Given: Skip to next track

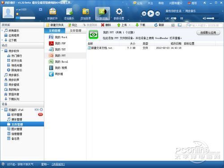Looking at the screenshot, I should (x=158, y=14).
